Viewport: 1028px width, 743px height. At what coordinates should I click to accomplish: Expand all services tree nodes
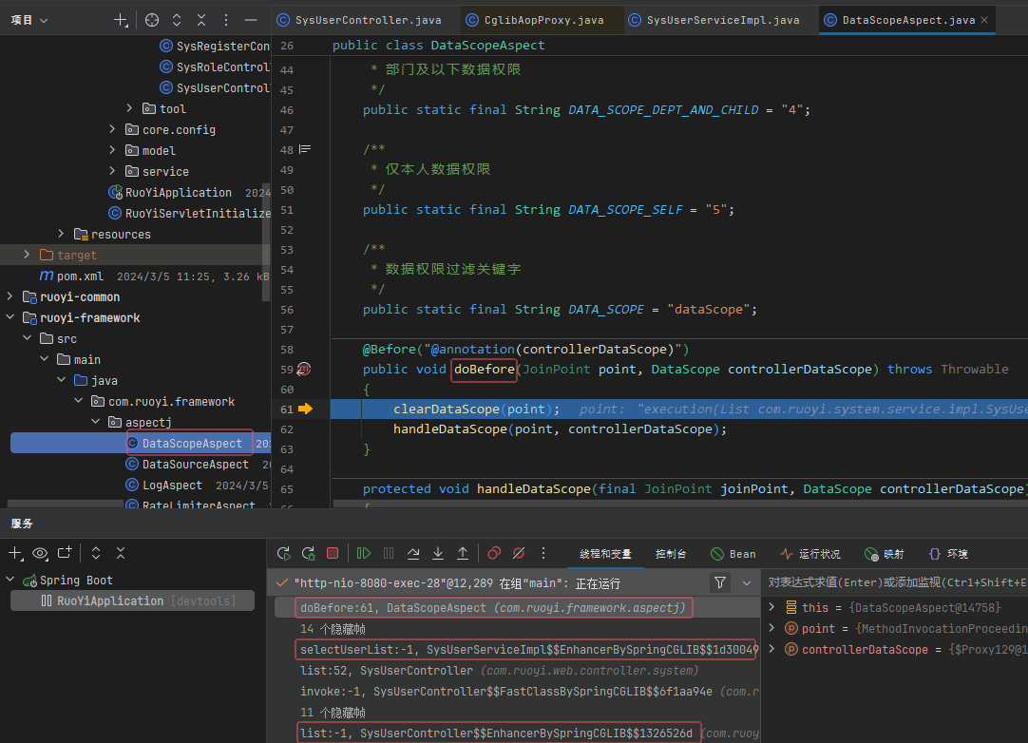point(96,553)
